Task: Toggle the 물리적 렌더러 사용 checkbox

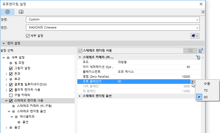Action: coord(11,90)
